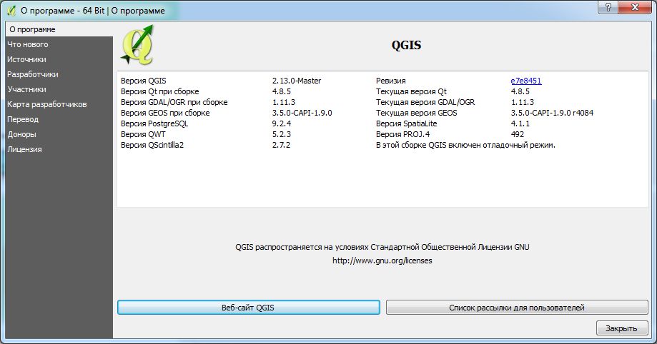This screenshot has width=657, height=344.
Task: Click 'Ревизия' label
Action: pyautogui.click(x=390, y=81)
